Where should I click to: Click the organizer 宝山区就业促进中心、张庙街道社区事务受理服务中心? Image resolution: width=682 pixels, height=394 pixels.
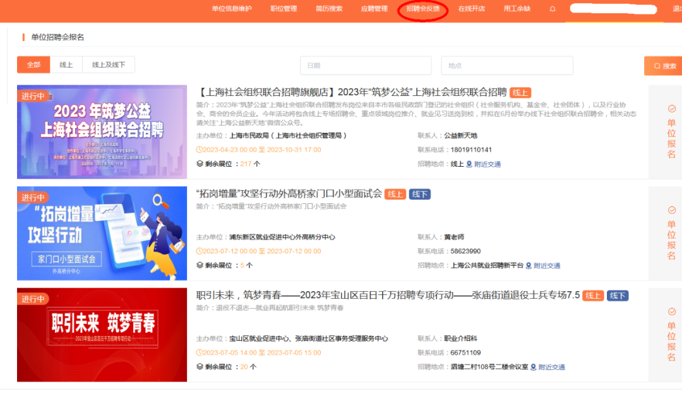tap(308, 338)
